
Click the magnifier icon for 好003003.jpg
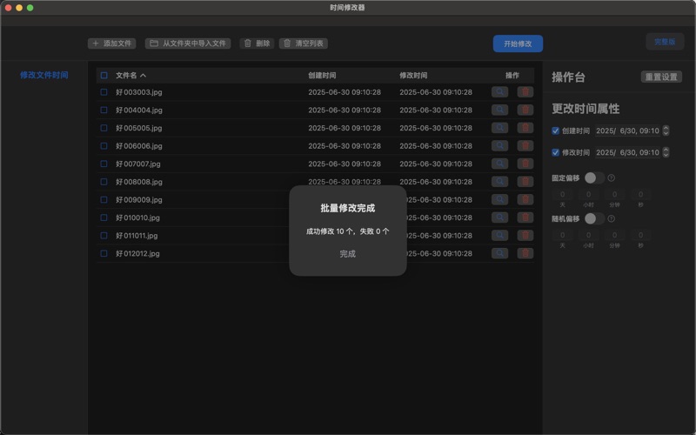coord(499,92)
